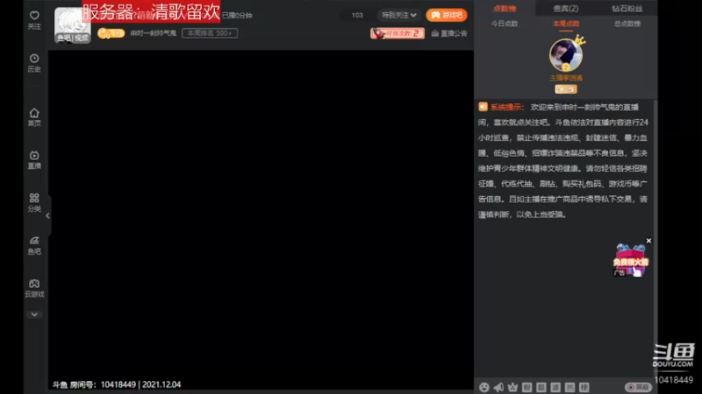Open the 分类 categories grid icon
This screenshot has width=702, height=394.
(34, 203)
